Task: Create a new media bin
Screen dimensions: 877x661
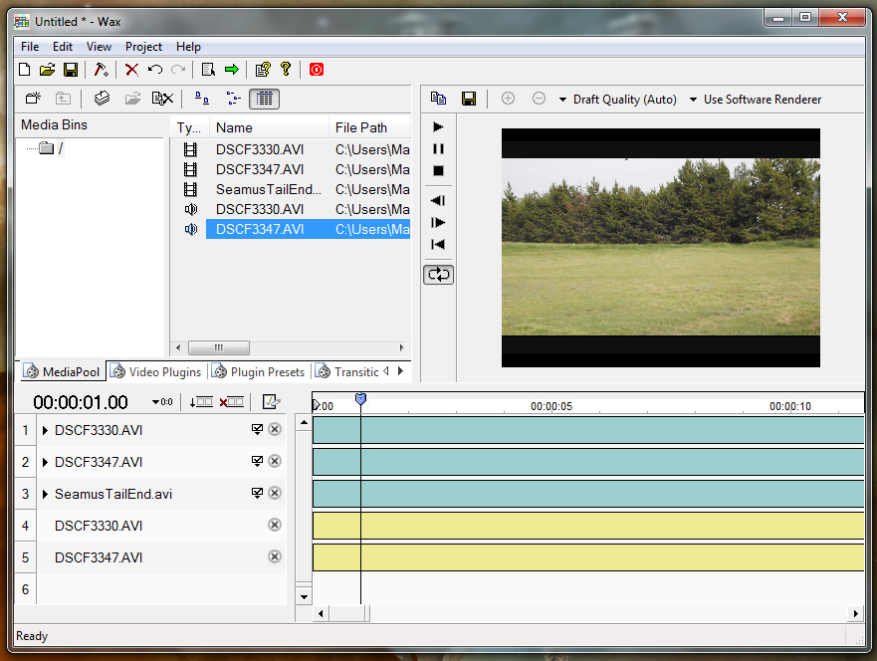Action: 33,99
